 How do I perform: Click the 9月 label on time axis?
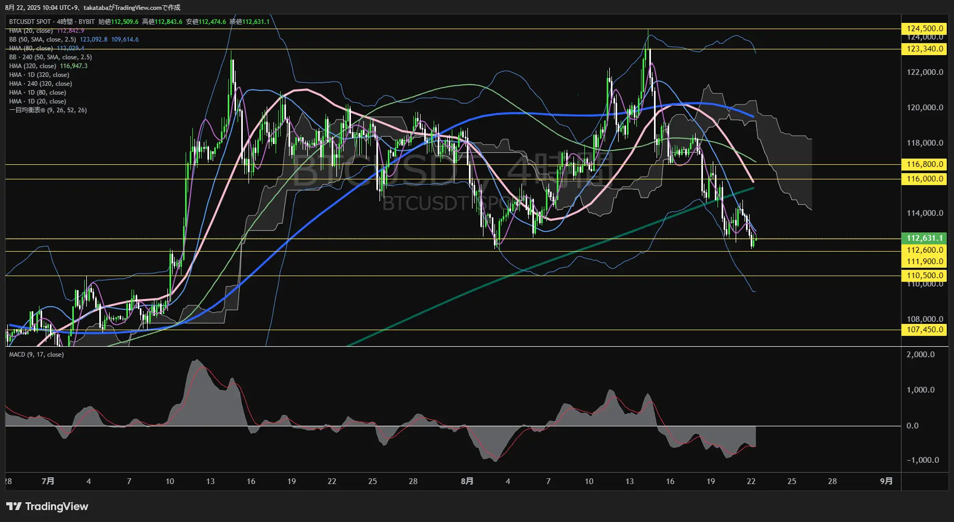point(886,481)
